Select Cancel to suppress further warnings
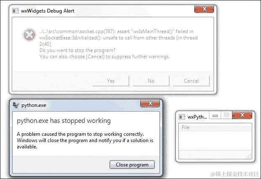Screen dimensions: 261x179 point(191,81)
